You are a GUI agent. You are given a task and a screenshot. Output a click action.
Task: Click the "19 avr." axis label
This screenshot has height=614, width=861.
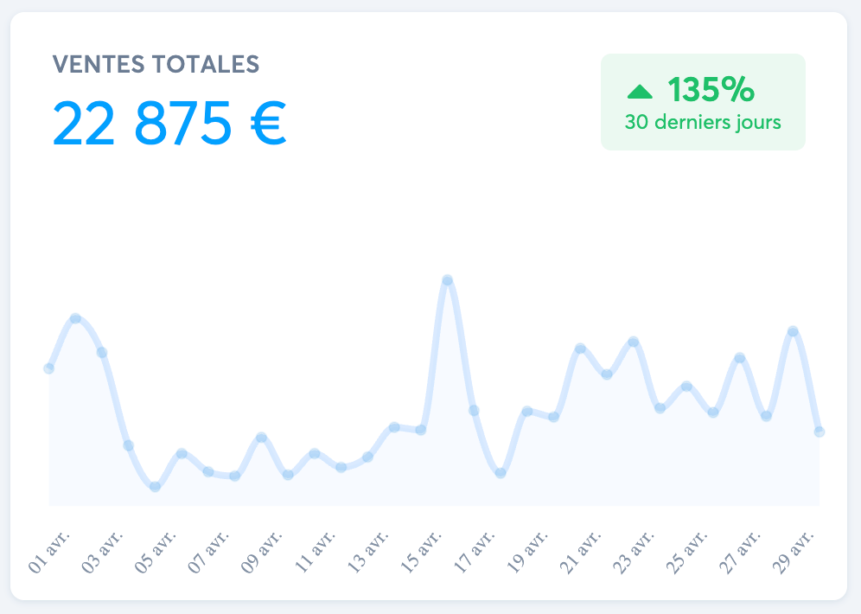[x=528, y=553]
